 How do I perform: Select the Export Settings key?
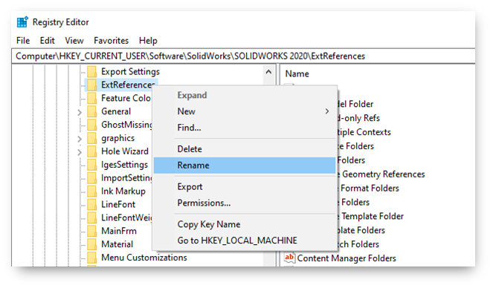(130, 71)
